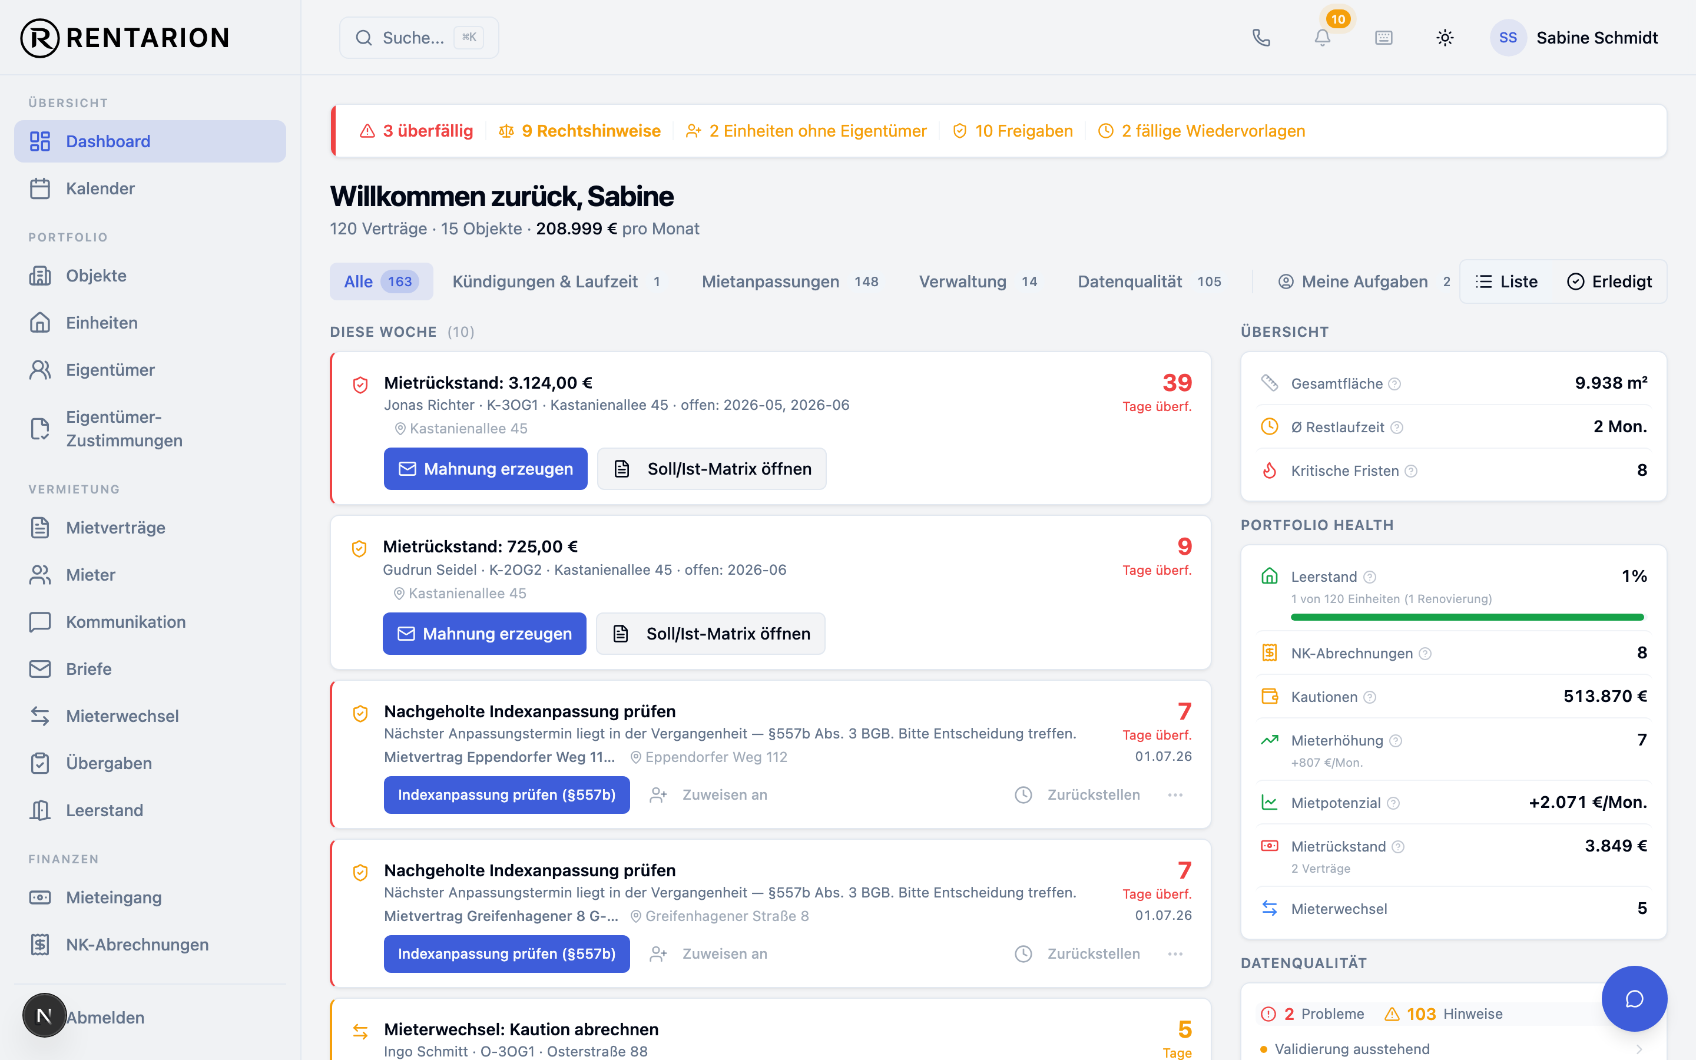
Task: Go to Einheiten in sidebar
Action: tap(150, 323)
